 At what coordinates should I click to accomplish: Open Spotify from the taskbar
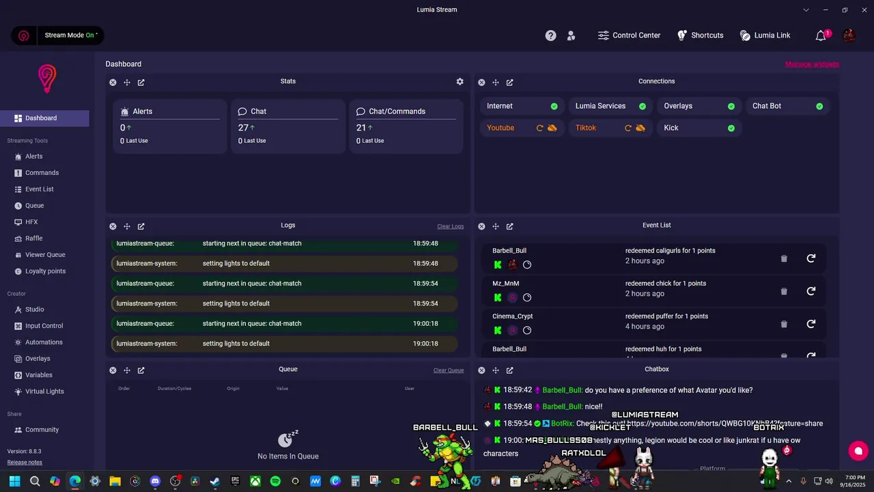click(275, 481)
